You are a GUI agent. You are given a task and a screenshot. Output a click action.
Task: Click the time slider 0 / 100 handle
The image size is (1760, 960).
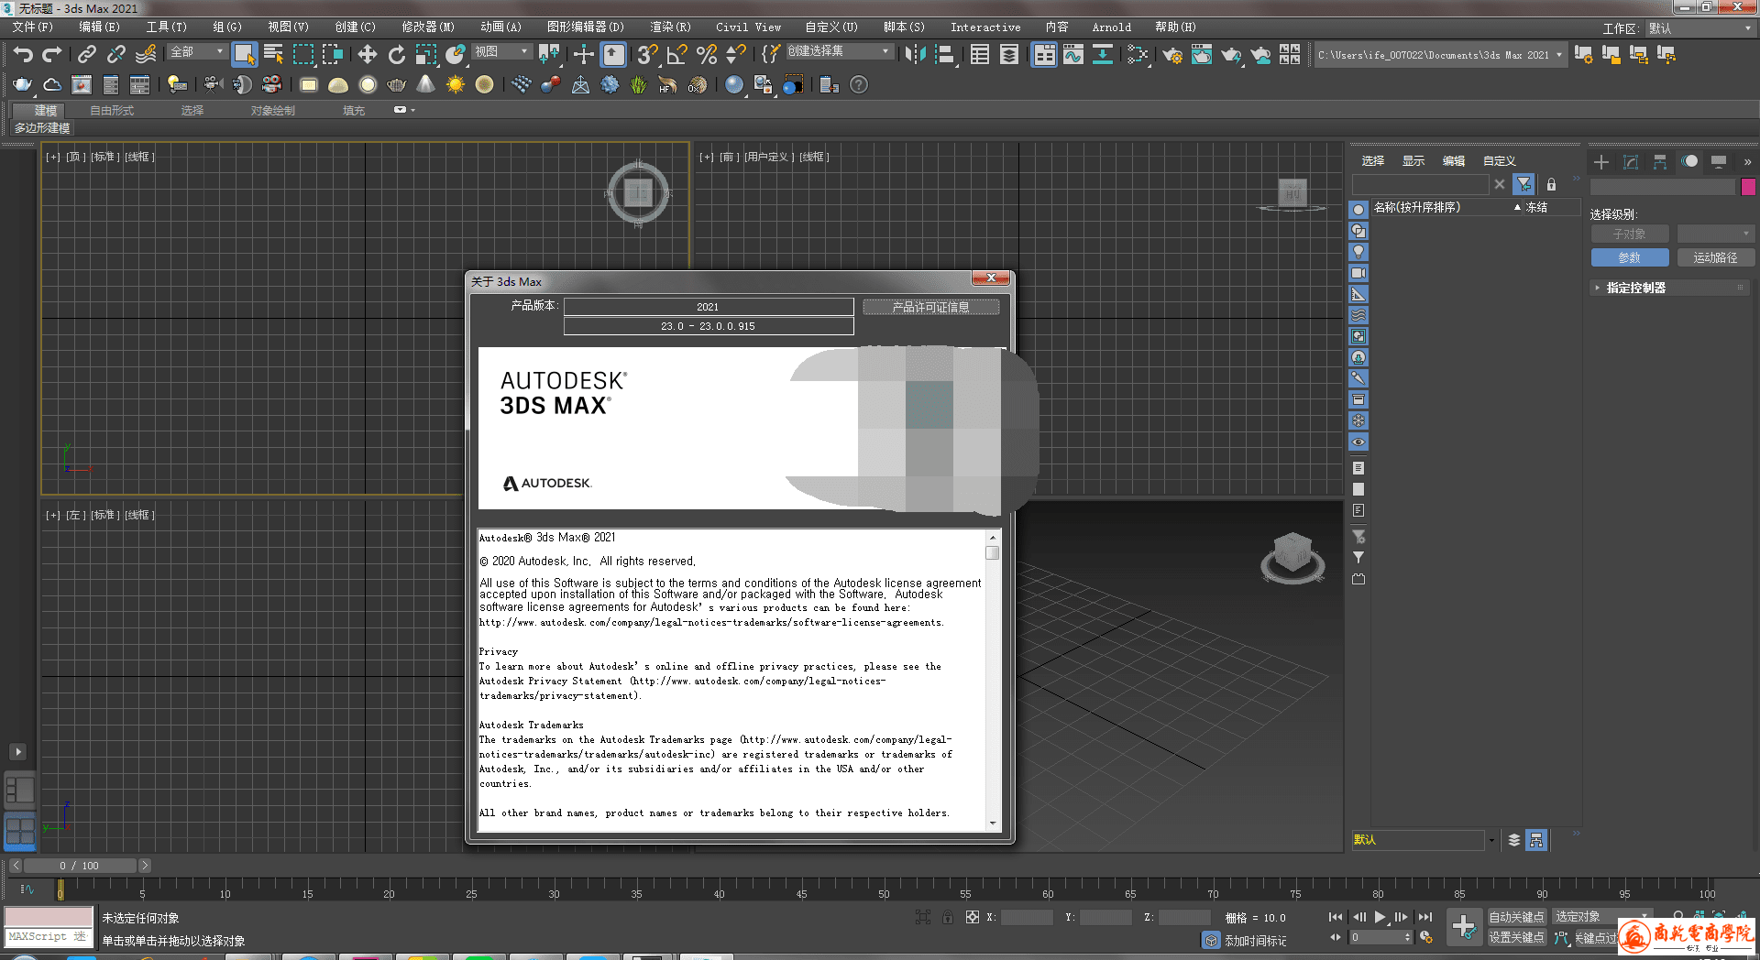point(80,866)
